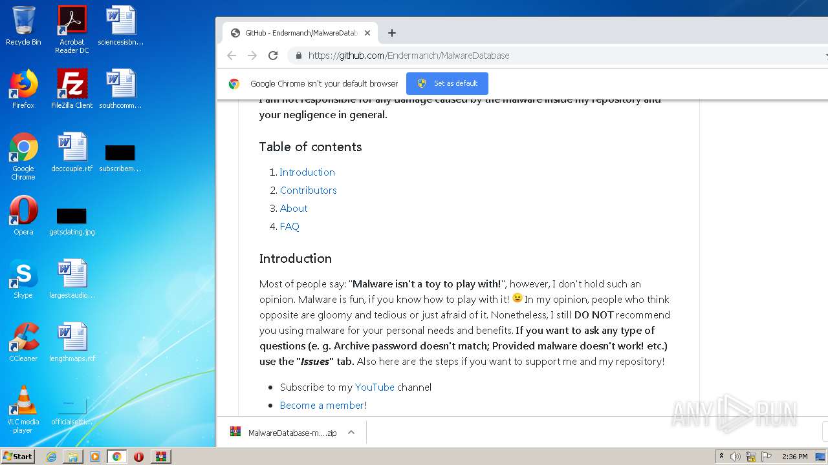
Task: Open Internet Explorer from taskbar
Action: (x=51, y=457)
